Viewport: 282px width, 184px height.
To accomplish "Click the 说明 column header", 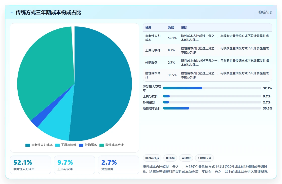I will (x=184, y=27).
